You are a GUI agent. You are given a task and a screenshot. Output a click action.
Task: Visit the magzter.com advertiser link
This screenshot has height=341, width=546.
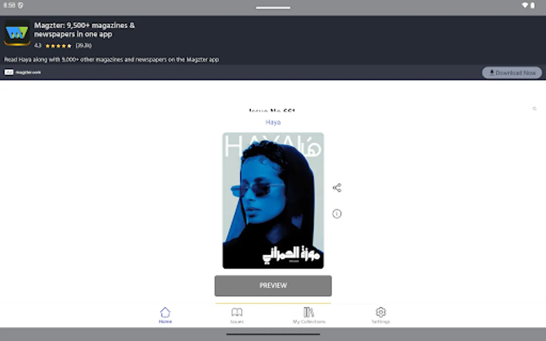(x=28, y=72)
